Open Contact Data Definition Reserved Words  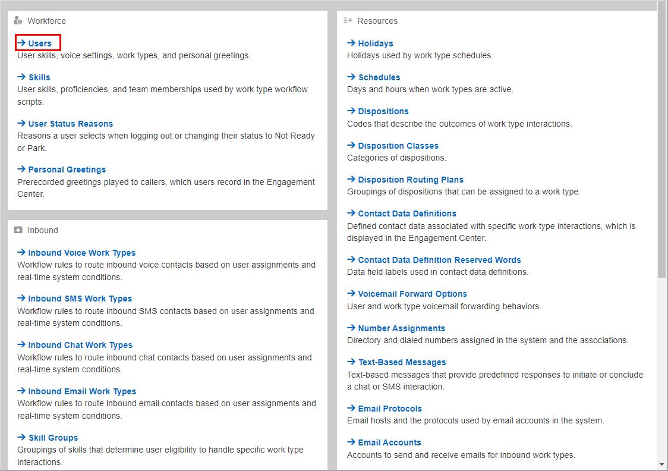[442, 260]
